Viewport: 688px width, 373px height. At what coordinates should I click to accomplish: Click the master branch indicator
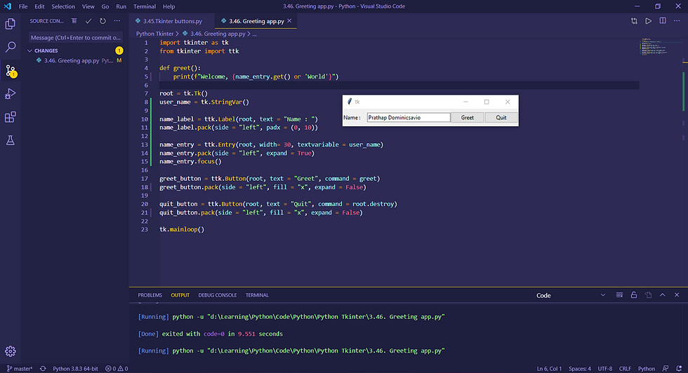coord(20,369)
